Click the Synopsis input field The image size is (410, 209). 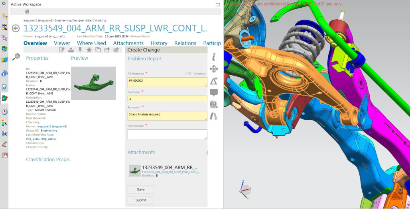click(x=168, y=115)
